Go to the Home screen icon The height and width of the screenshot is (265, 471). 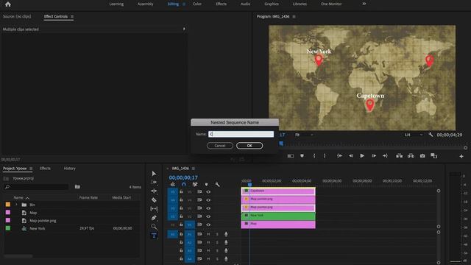click(x=8, y=4)
